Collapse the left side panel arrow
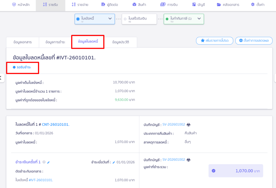This screenshot has height=188, width=276. click(1, 78)
